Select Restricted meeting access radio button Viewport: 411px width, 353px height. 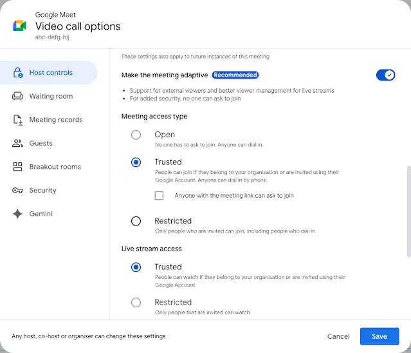click(x=136, y=221)
